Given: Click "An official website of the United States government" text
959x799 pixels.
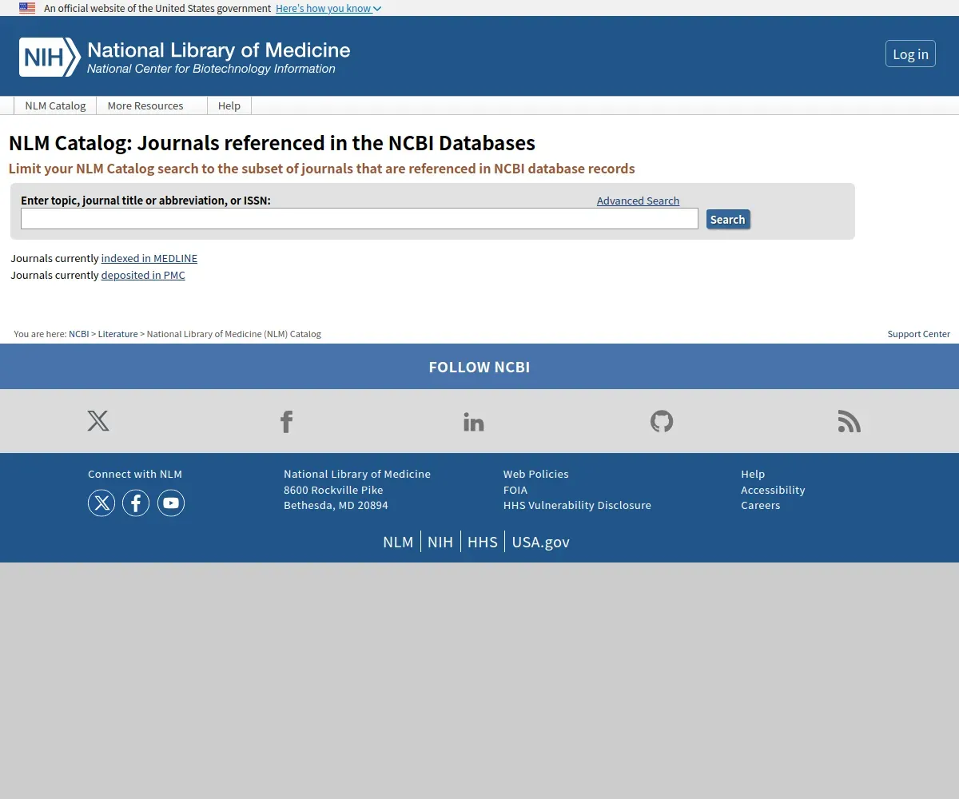Looking at the screenshot, I should (157, 8).
